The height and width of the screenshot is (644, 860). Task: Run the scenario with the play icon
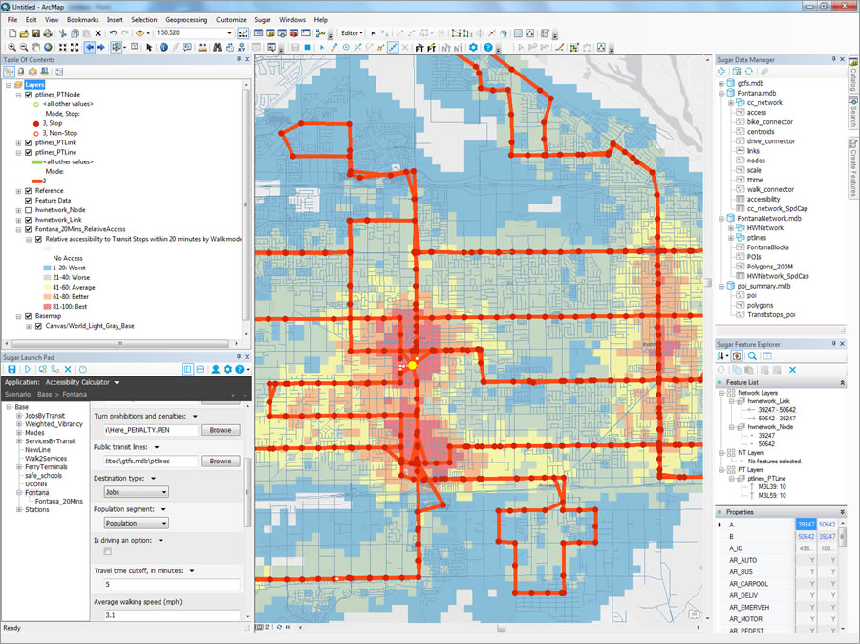(28, 370)
